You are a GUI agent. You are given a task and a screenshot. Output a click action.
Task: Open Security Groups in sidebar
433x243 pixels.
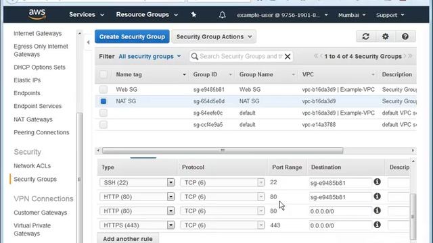(35, 179)
